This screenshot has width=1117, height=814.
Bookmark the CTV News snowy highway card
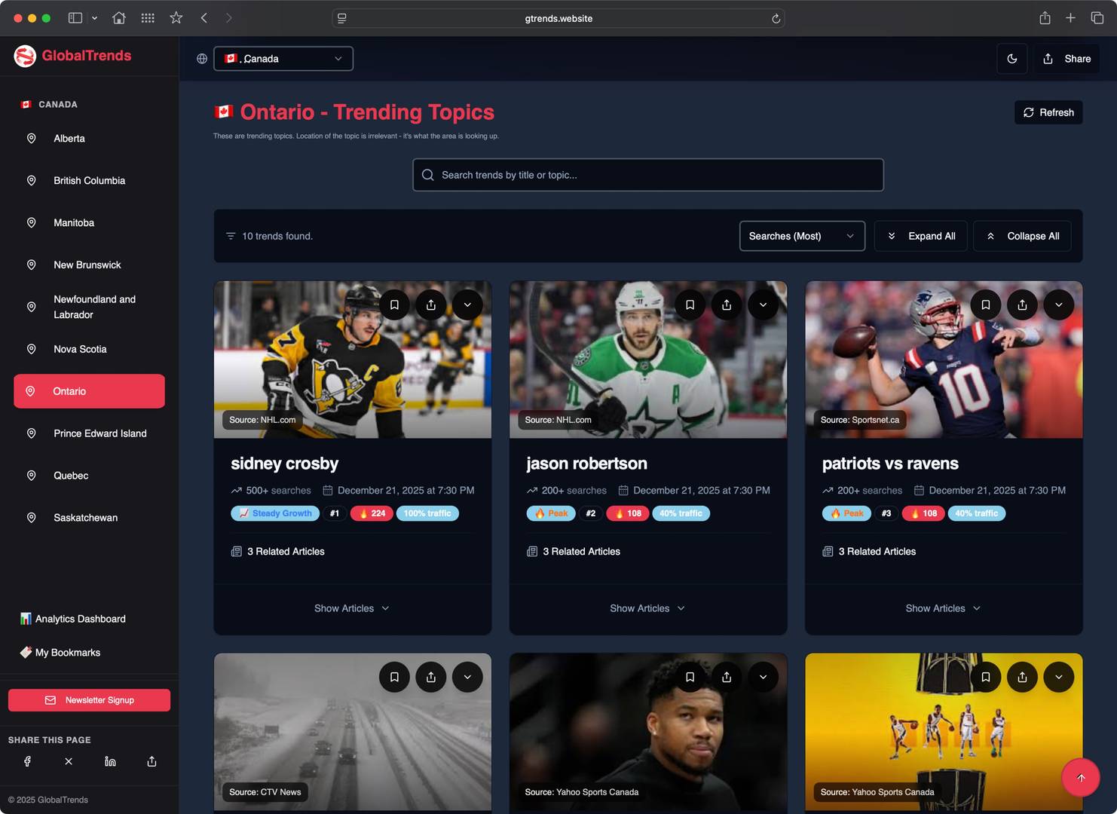click(x=394, y=677)
